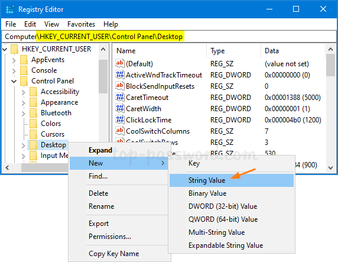
Task: Click the tree pane scroll-up arrow
Action: 103,49
